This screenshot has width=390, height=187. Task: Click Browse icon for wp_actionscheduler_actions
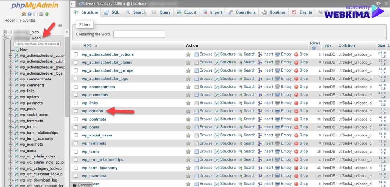point(197,54)
